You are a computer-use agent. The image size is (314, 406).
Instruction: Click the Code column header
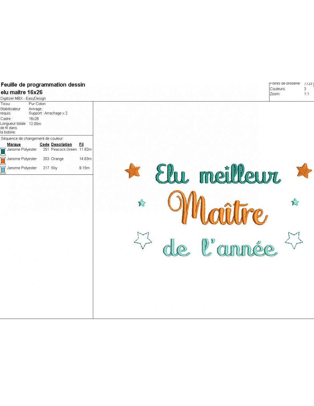click(45, 144)
